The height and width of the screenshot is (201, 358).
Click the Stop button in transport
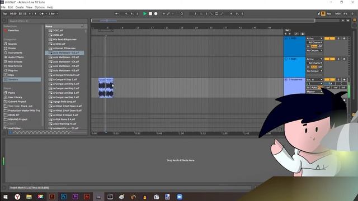point(150,13)
